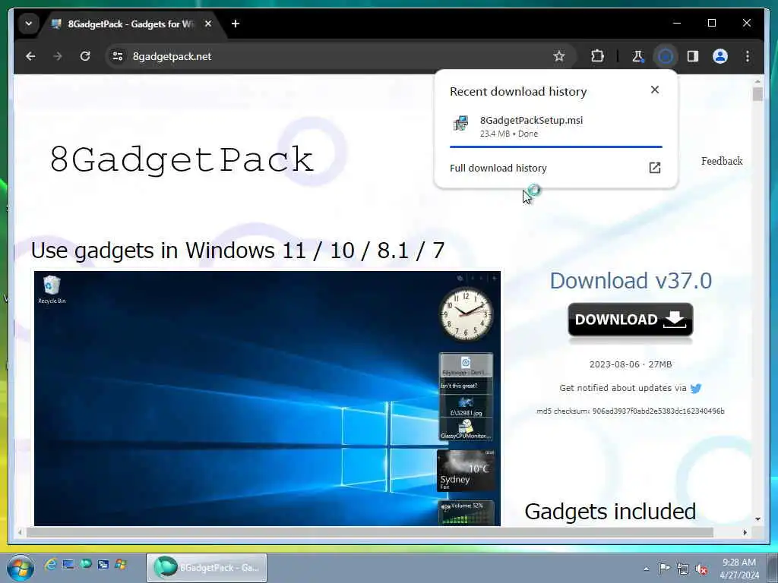Screen dimensions: 778x583
Task: Click the Gadgets included heading
Action: [610, 512]
